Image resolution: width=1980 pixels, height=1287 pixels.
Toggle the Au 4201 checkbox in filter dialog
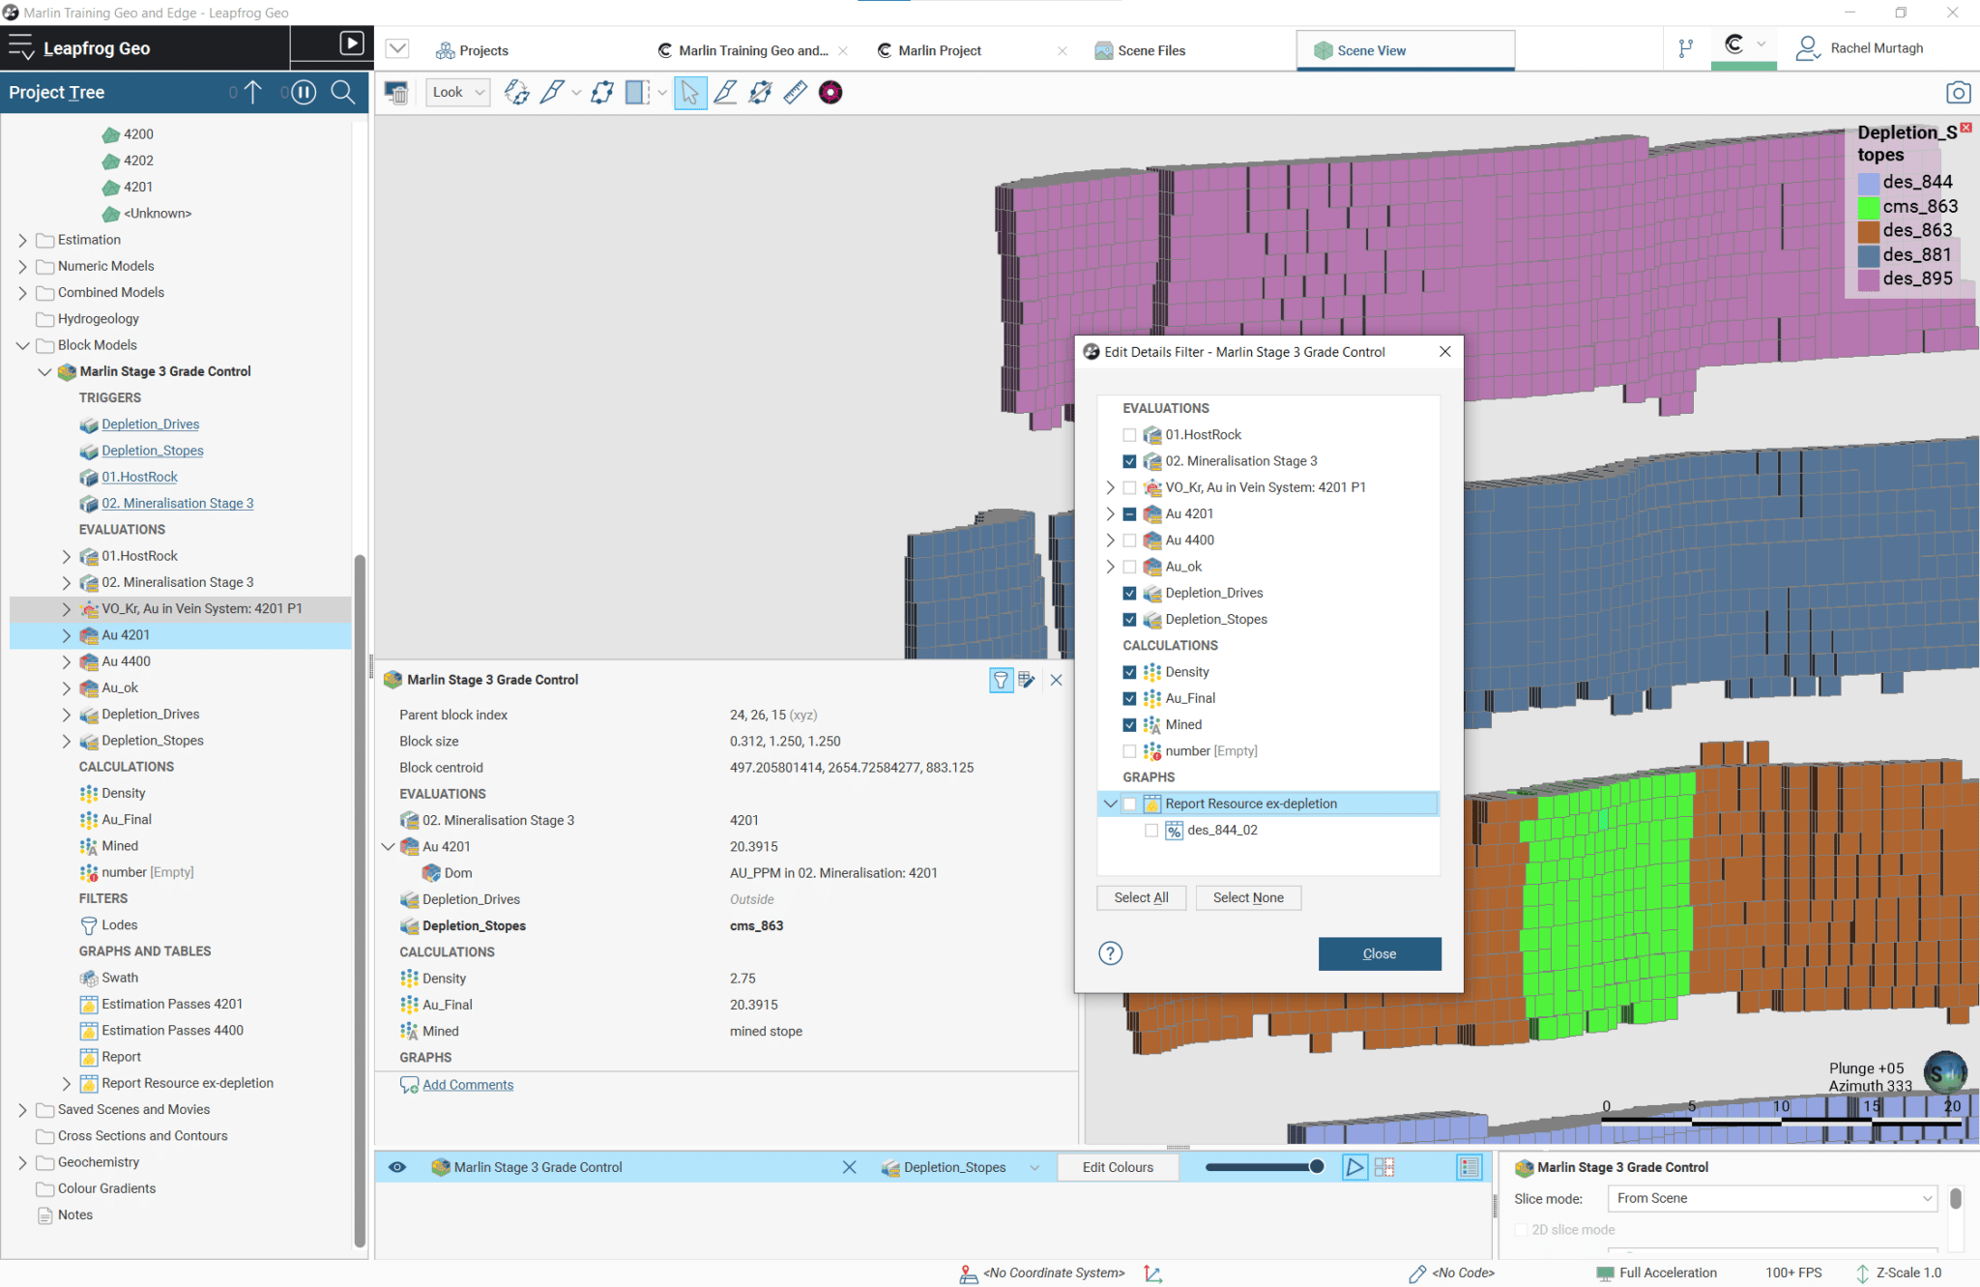pyautogui.click(x=1129, y=514)
